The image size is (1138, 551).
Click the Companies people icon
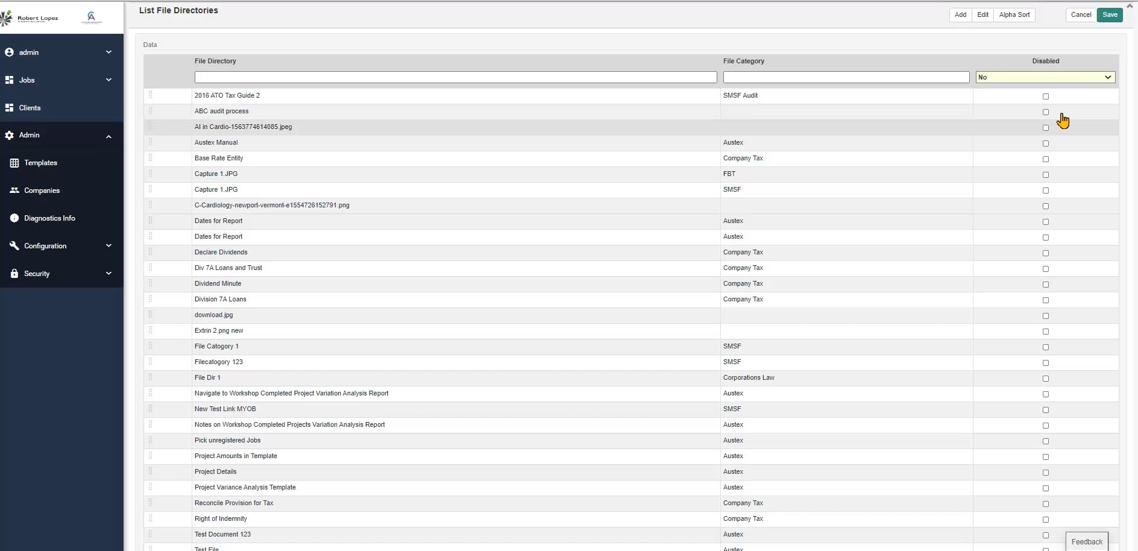[14, 190]
